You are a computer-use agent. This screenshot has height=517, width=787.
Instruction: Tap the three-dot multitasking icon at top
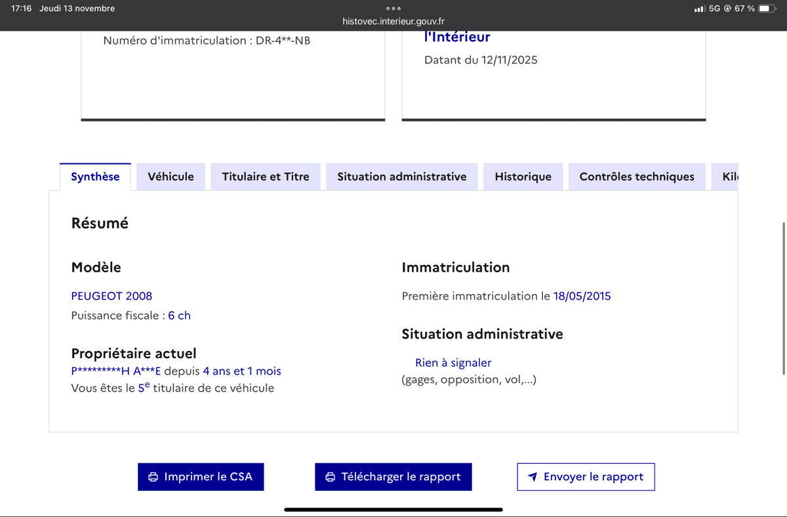(393, 9)
